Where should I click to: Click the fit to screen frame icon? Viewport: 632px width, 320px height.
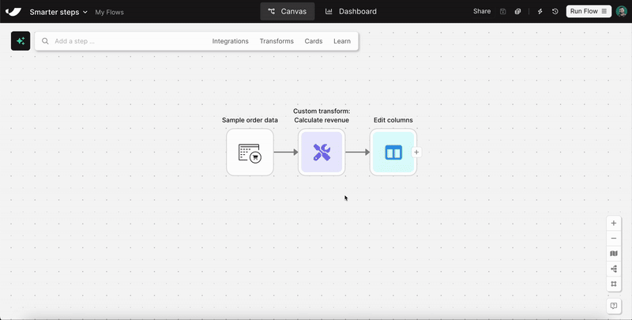point(614,284)
